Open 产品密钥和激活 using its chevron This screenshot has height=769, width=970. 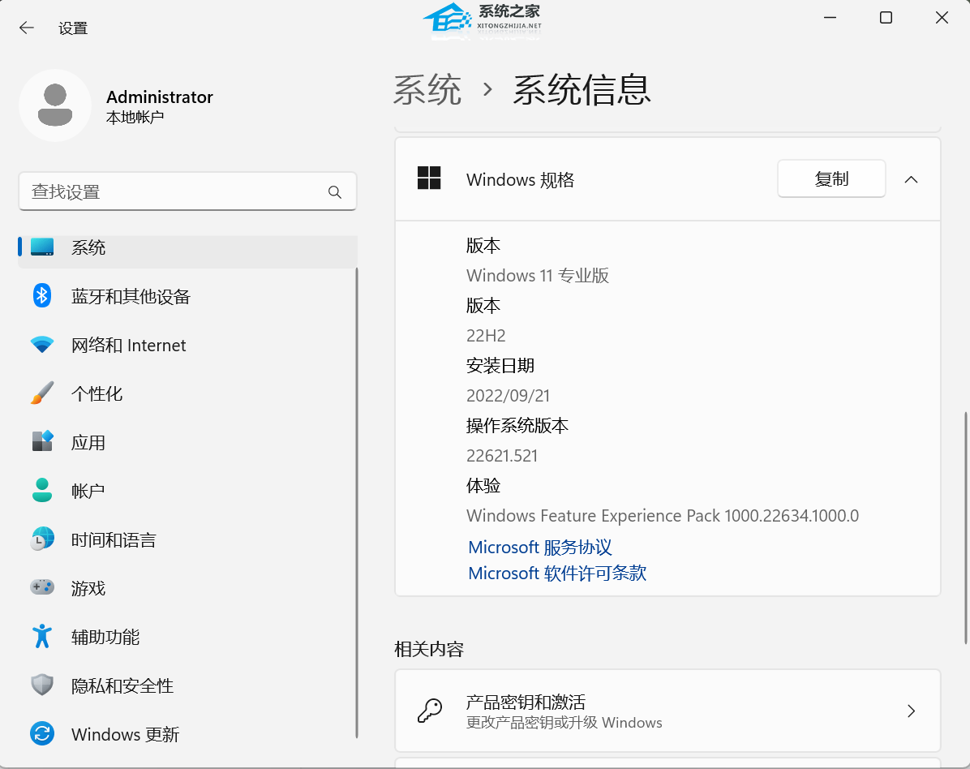[911, 711]
